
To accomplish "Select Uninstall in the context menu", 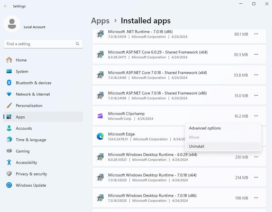I will pos(223,147).
